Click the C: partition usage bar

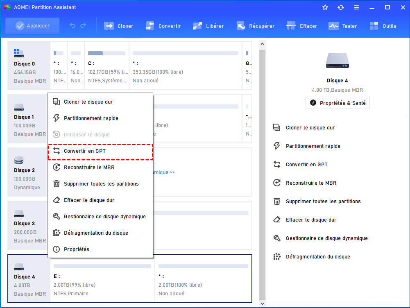pyautogui.click(x=106, y=53)
